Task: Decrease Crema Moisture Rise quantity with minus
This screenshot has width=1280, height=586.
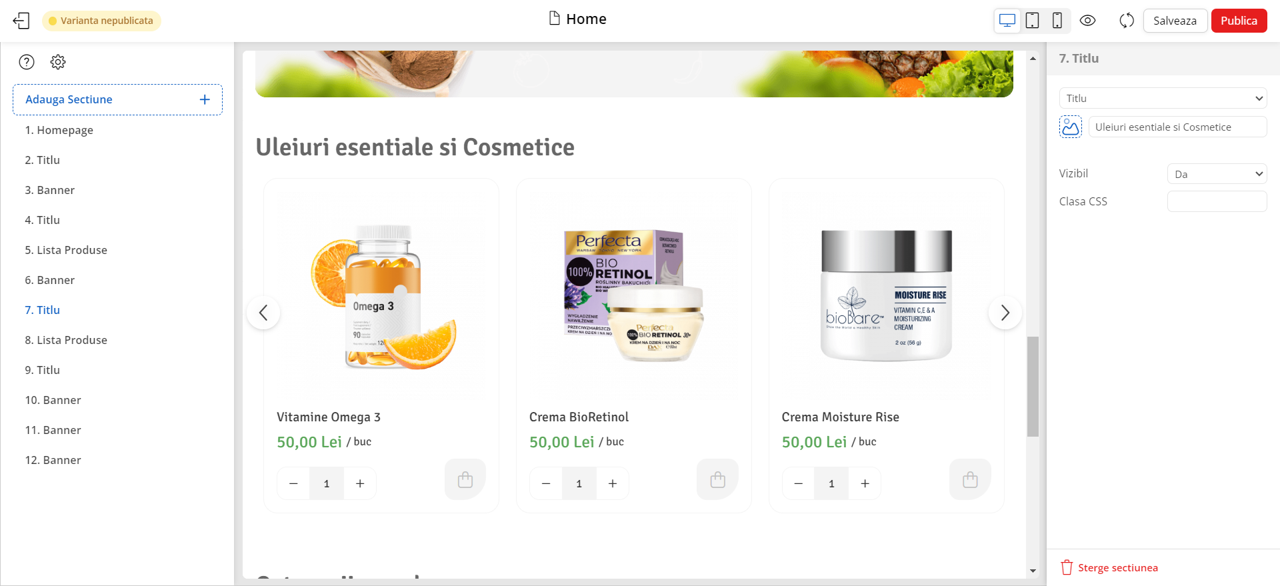Action: (x=799, y=483)
